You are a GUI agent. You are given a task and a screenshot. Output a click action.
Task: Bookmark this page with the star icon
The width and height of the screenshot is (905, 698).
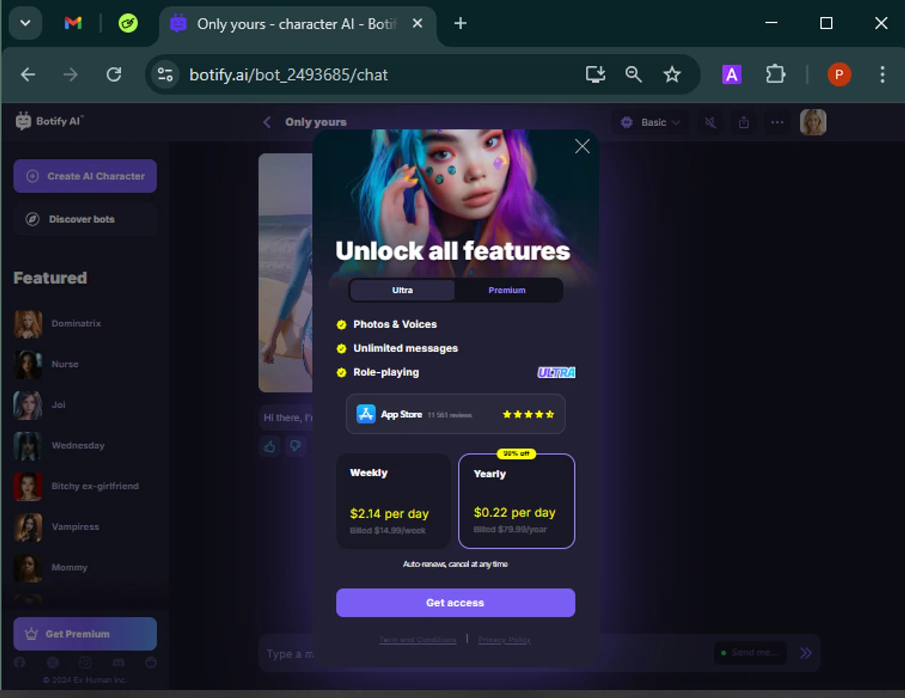672,75
